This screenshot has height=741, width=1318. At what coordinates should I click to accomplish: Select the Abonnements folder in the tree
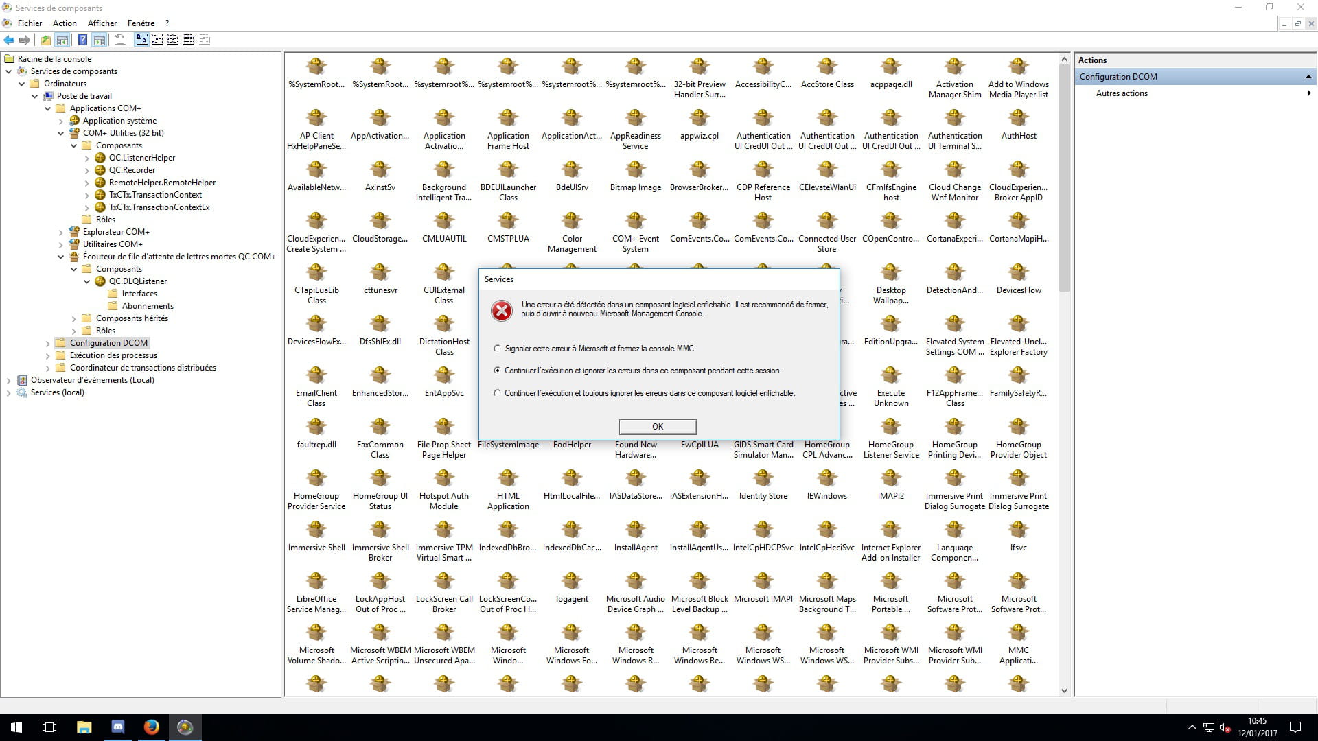(x=148, y=306)
